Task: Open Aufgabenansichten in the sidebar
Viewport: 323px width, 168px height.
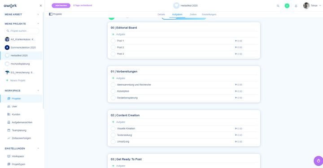Action: tap(22, 123)
